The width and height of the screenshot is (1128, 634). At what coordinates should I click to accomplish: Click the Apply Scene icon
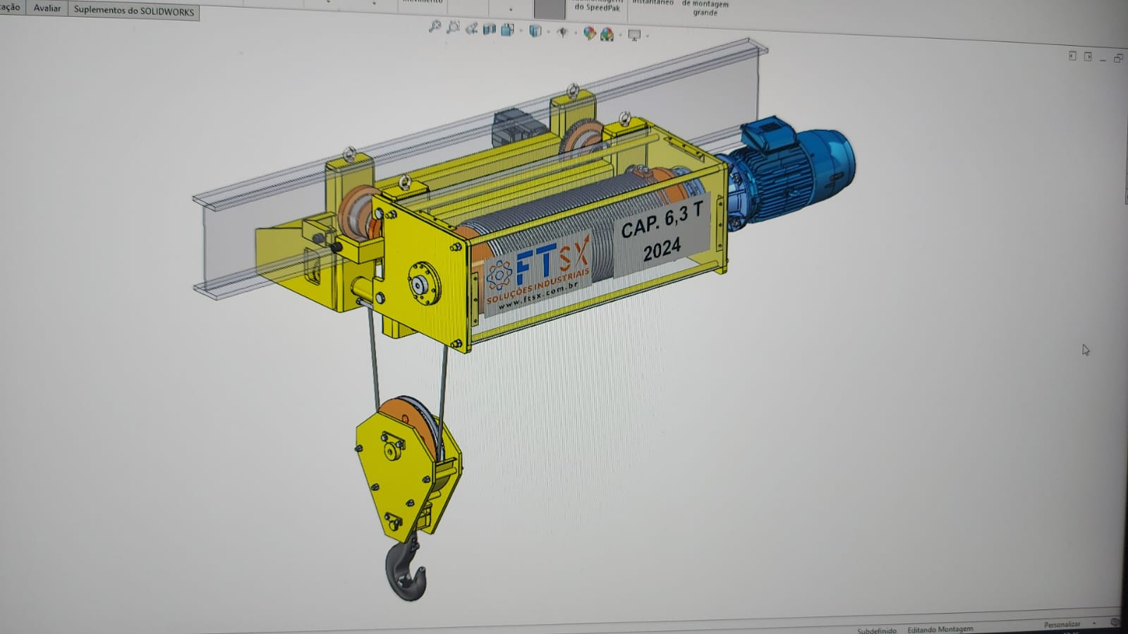(x=607, y=34)
